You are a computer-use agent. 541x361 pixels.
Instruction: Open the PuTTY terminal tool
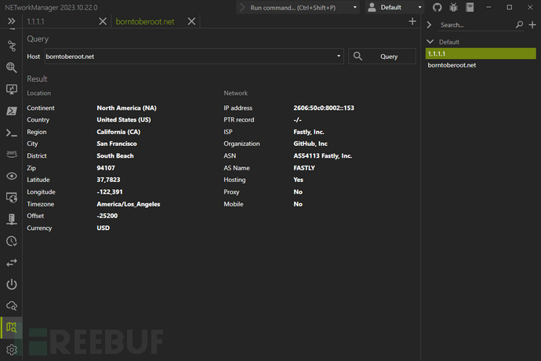pos(12,133)
